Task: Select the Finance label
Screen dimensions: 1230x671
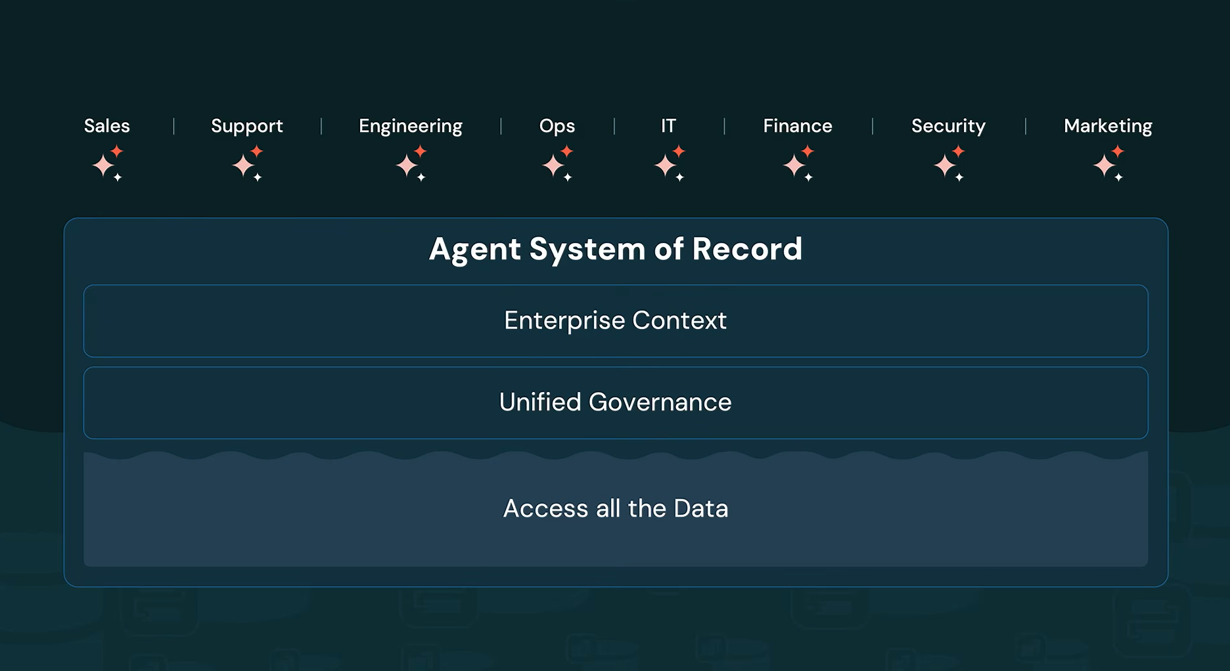Action: point(798,125)
